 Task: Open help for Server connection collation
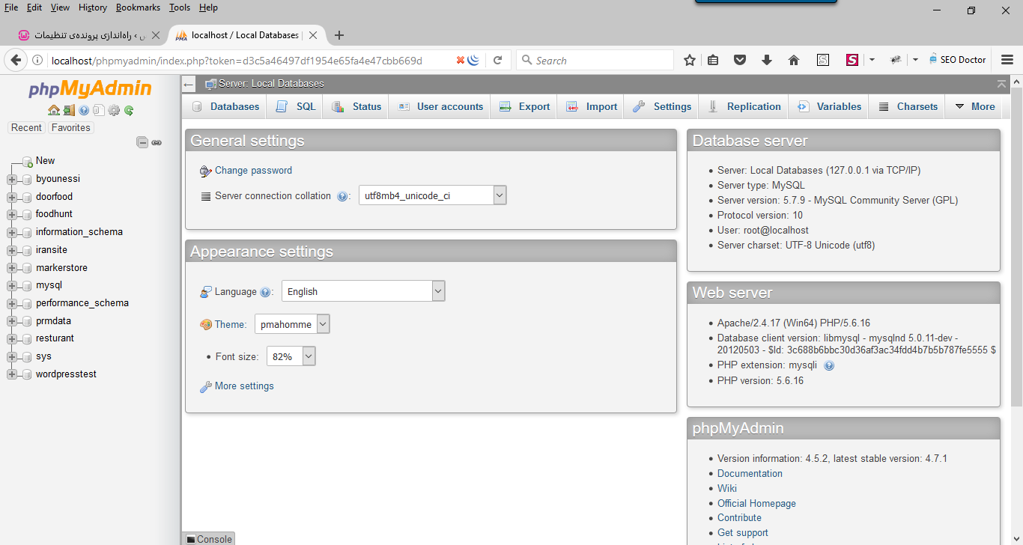tap(342, 196)
